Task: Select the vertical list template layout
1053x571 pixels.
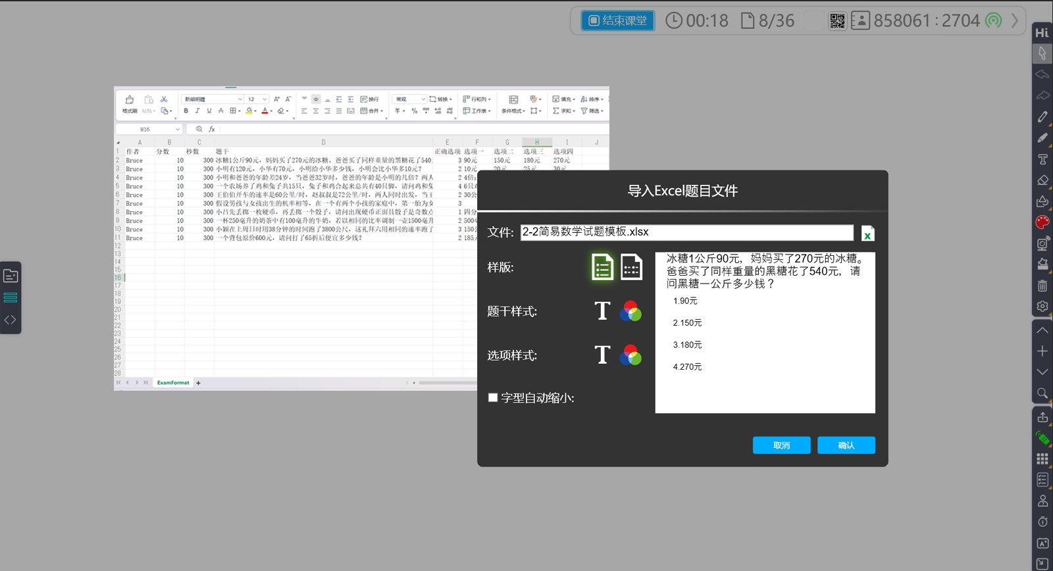Action: pos(602,267)
